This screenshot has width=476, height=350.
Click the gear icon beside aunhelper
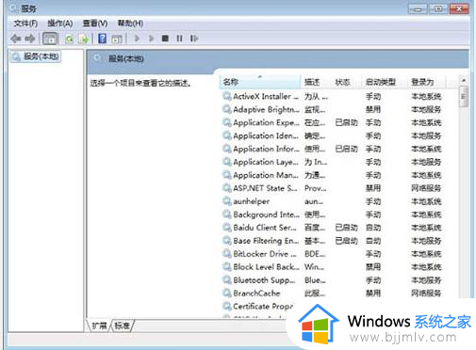click(226, 201)
